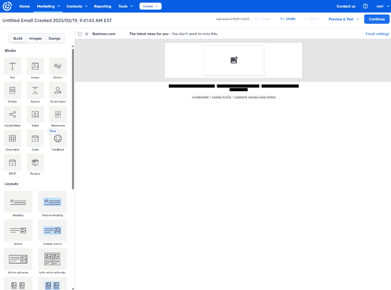Open the Email settings link
The image size is (391, 290).
(377, 34)
